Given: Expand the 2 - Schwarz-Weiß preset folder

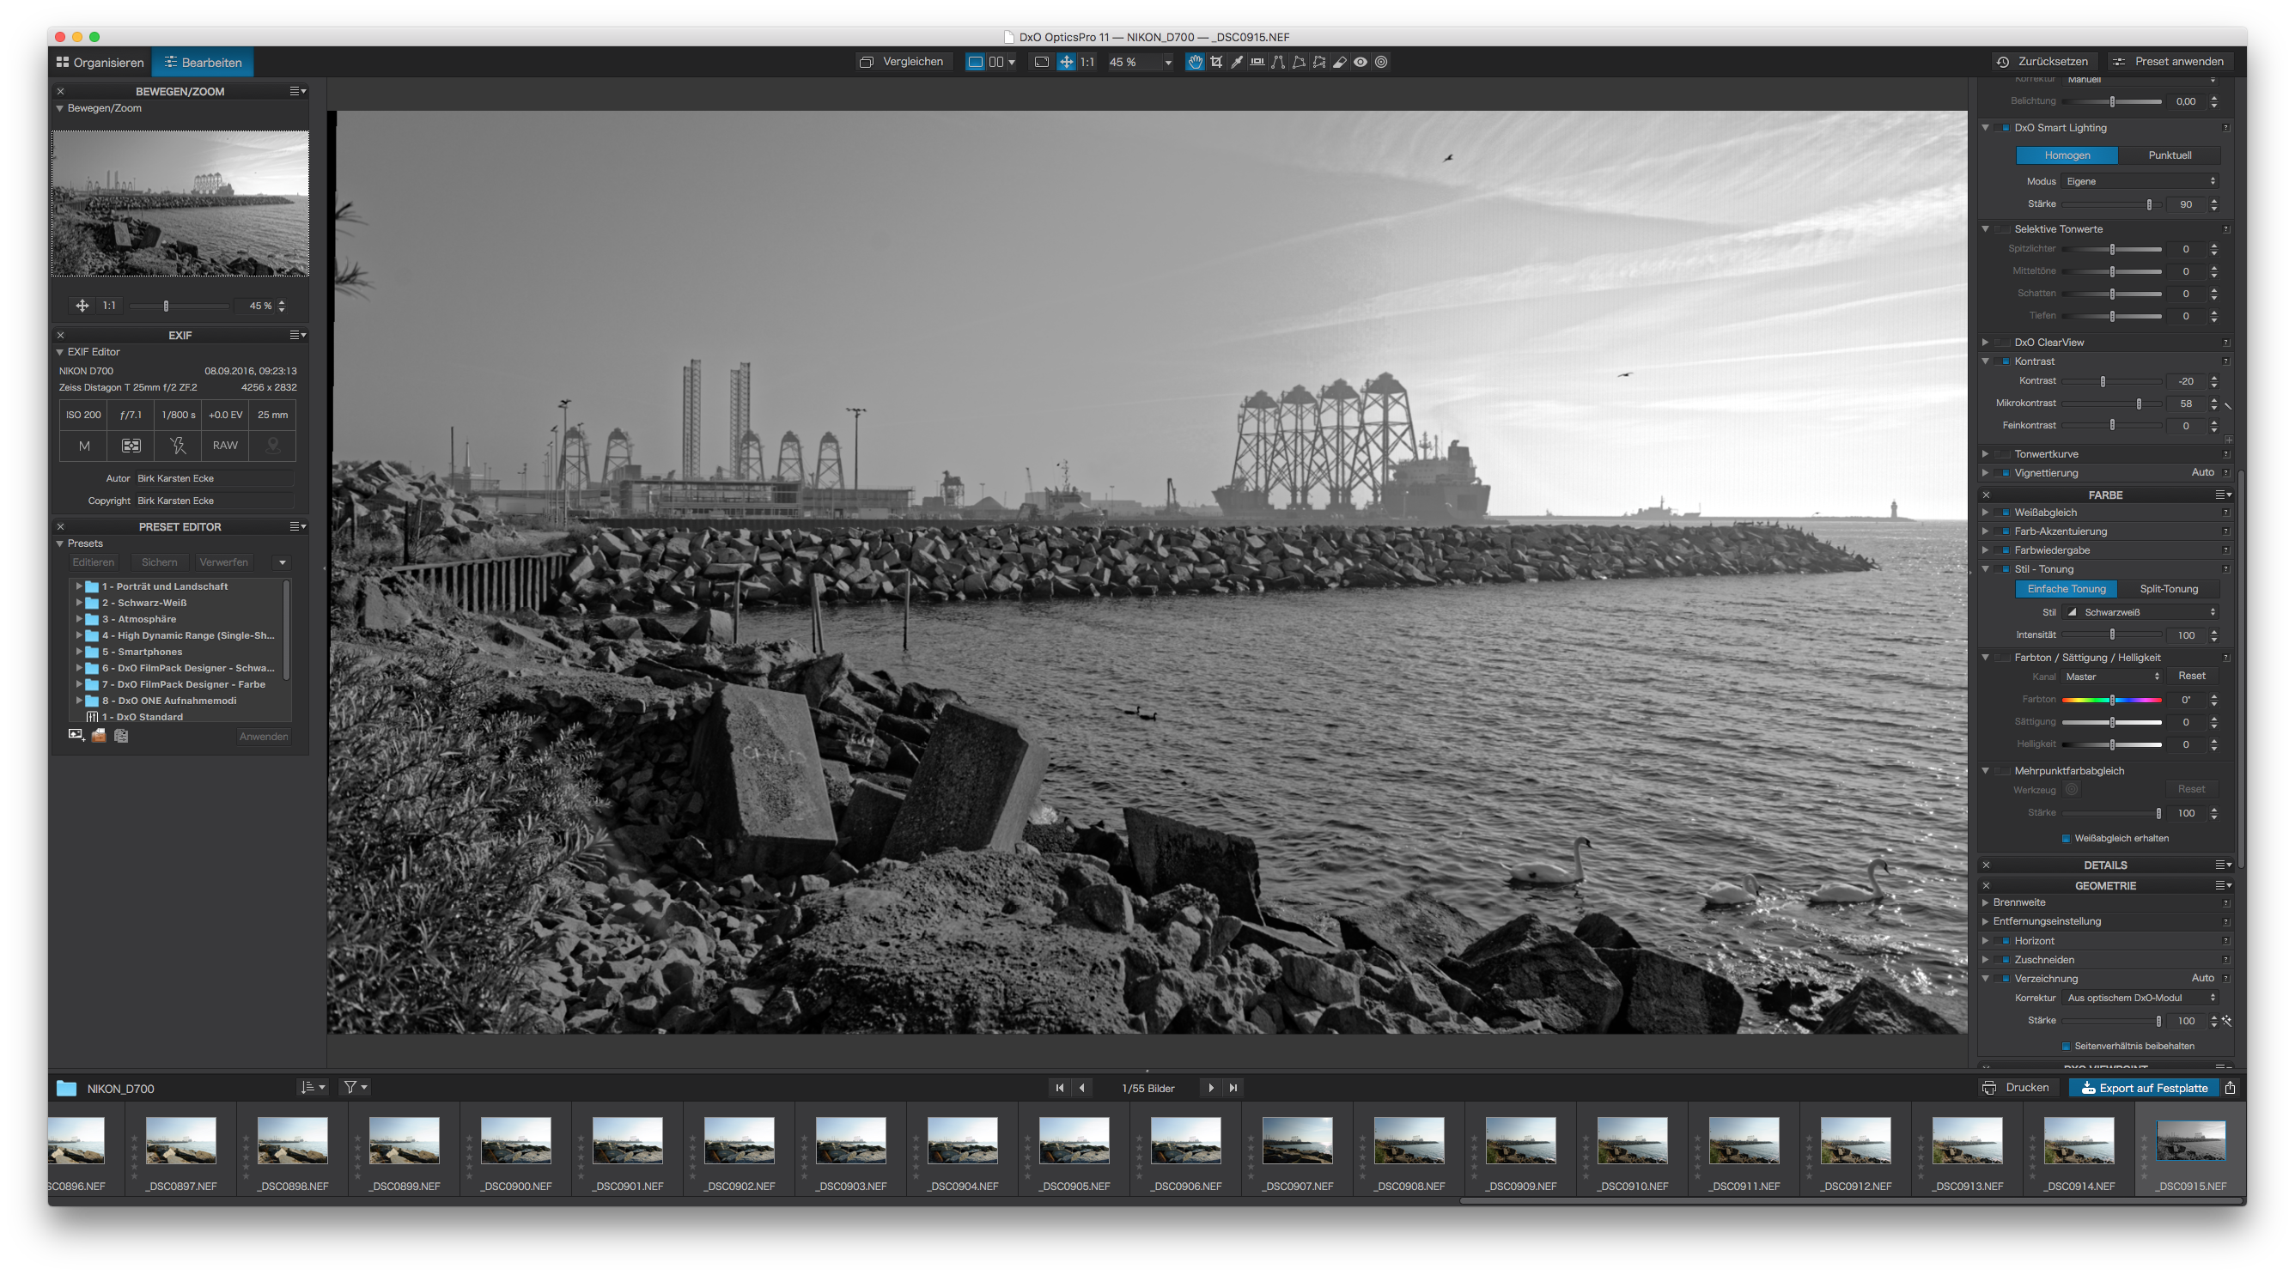Looking at the screenshot, I should 79,603.
